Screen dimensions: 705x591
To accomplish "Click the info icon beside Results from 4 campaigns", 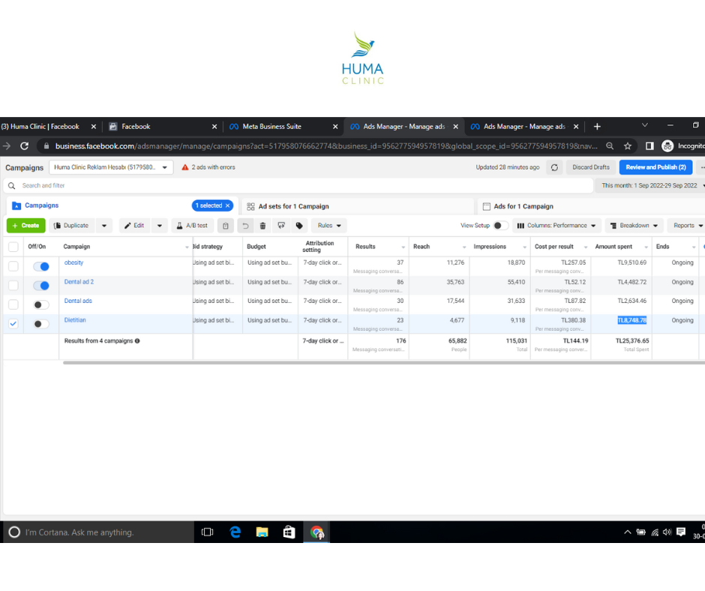I will [x=137, y=341].
